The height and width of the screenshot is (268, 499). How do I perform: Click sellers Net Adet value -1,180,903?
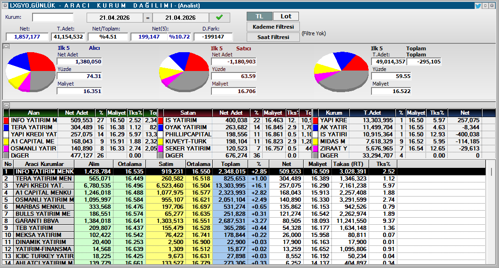(233, 62)
